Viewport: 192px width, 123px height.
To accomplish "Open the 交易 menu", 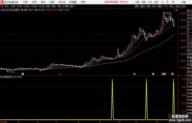I will 83,2.
